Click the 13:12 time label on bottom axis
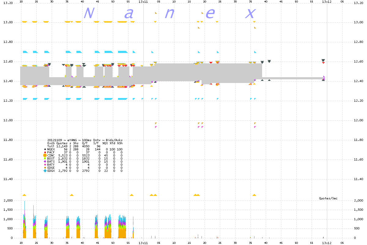This screenshot has height=245, width=367. [327, 243]
